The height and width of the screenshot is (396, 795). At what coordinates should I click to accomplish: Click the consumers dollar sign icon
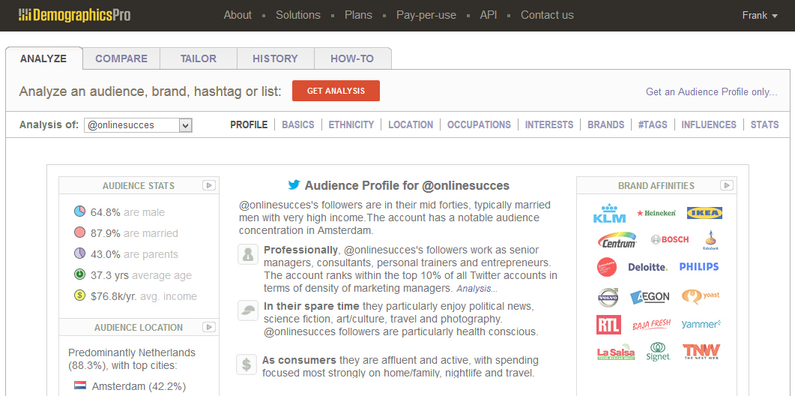tap(246, 364)
